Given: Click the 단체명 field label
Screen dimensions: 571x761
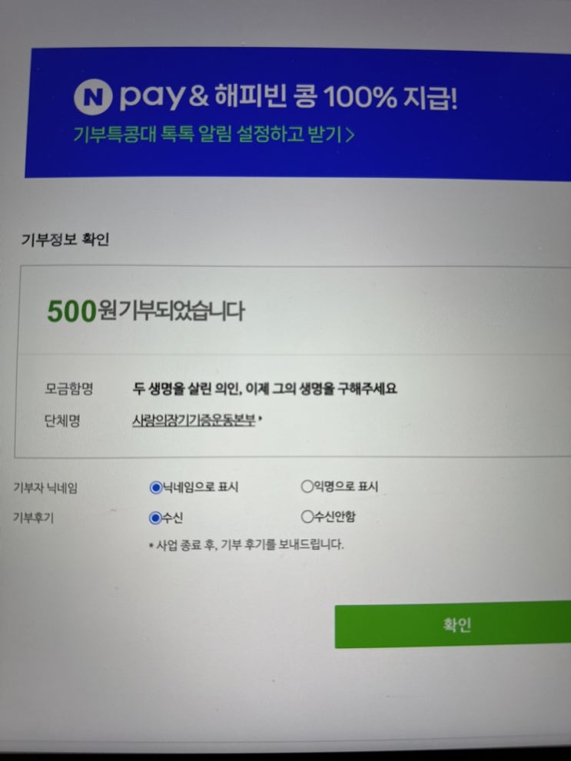Looking at the screenshot, I should pyautogui.click(x=62, y=420).
